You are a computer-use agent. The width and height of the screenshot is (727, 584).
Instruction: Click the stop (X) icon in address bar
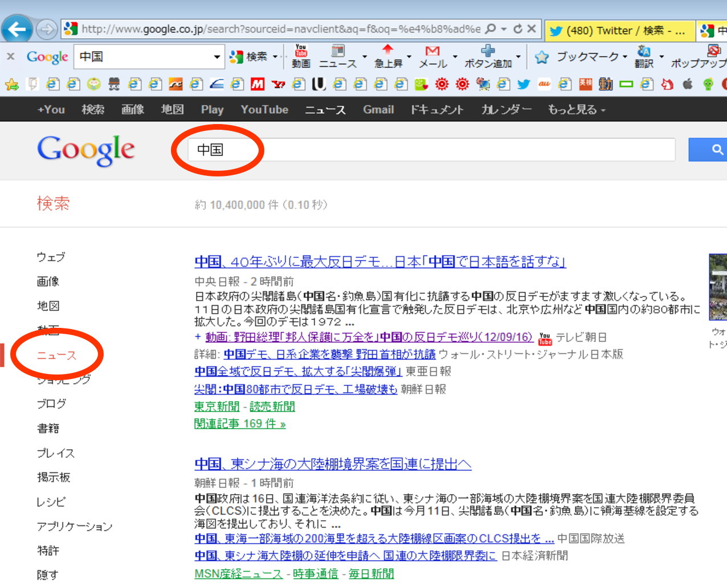pos(531,28)
